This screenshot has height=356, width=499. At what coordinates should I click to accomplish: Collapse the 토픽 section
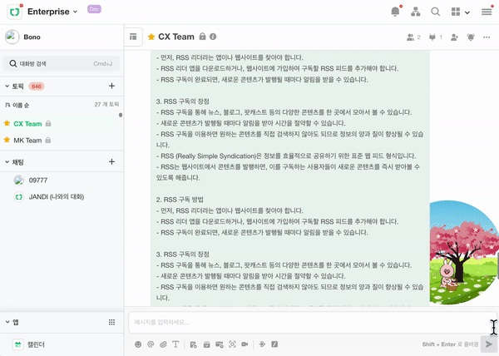7,86
